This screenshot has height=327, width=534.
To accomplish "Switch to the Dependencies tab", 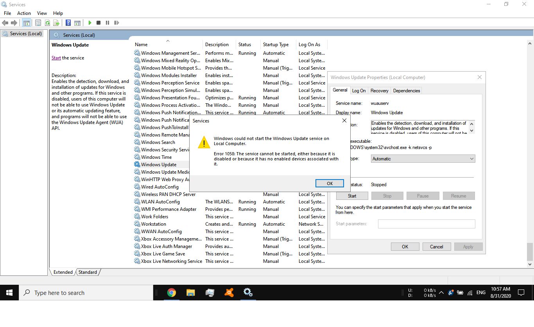I will pyautogui.click(x=407, y=91).
